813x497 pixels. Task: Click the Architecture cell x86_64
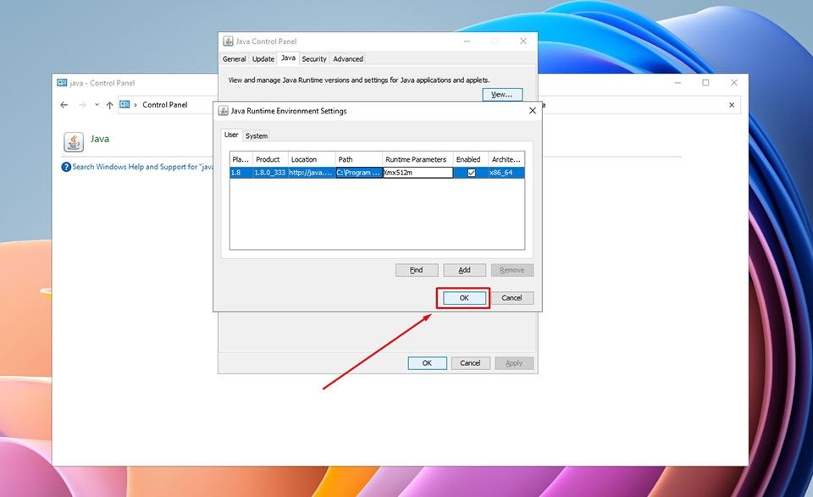(506, 173)
